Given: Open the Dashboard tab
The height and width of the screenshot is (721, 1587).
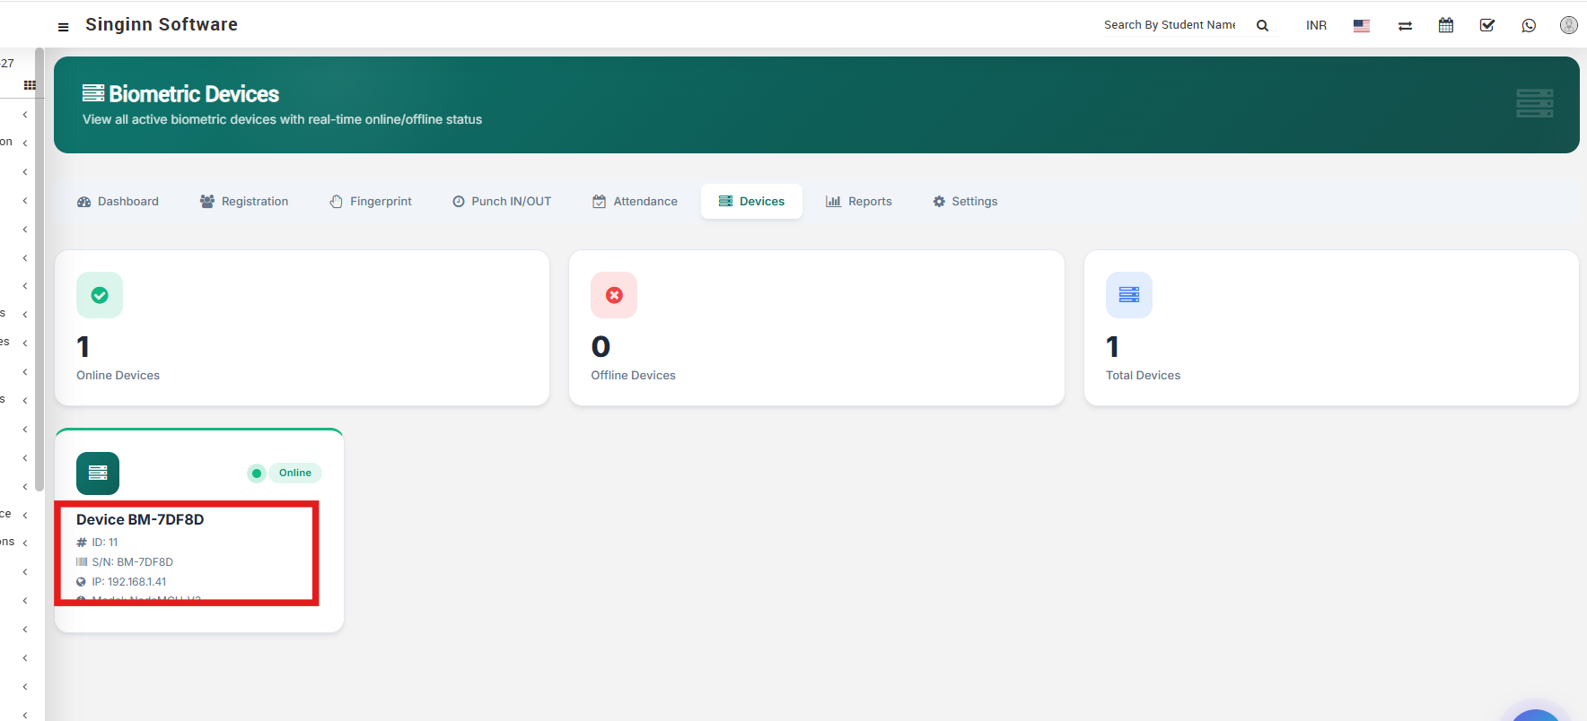Looking at the screenshot, I should 118,202.
